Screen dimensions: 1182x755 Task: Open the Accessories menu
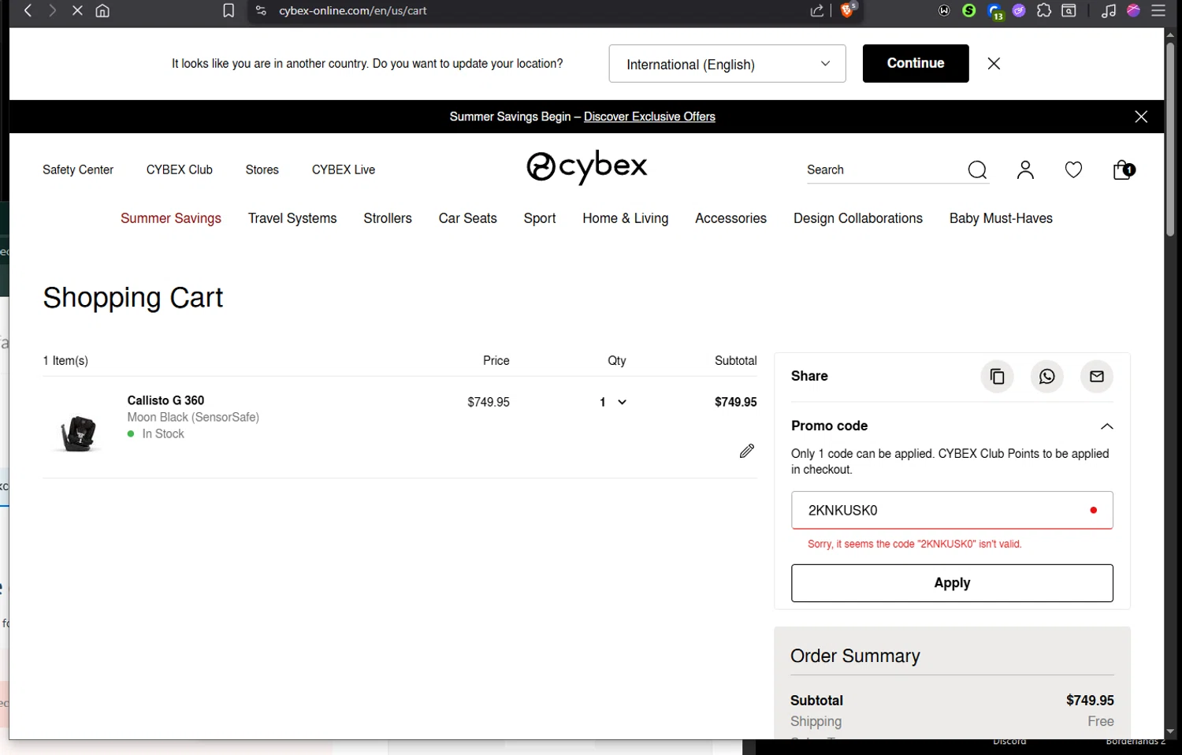click(730, 218)
